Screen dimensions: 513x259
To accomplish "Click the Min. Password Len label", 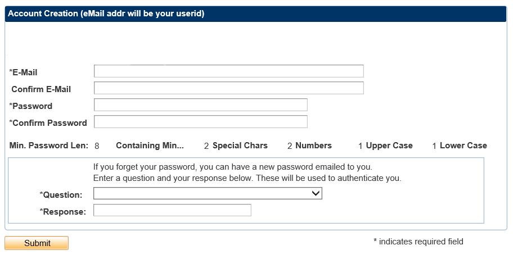I will pyautogui.click(x=49, y=146).
